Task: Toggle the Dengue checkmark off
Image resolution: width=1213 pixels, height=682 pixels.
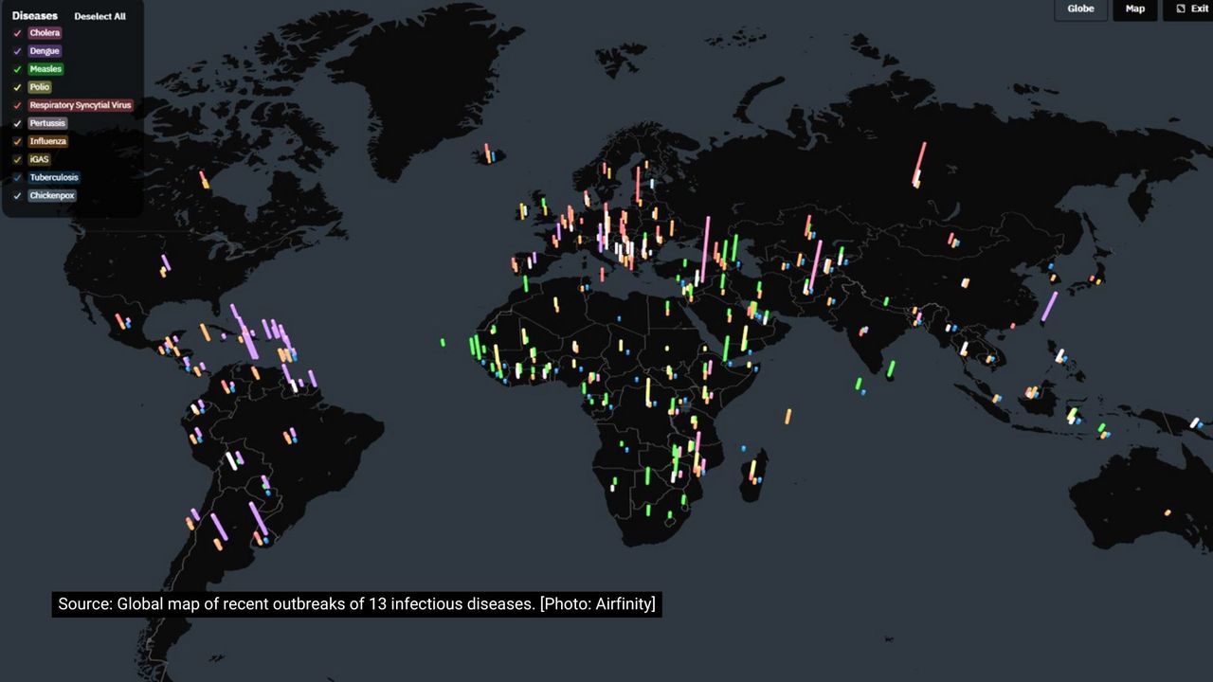Action: (17, 51)
